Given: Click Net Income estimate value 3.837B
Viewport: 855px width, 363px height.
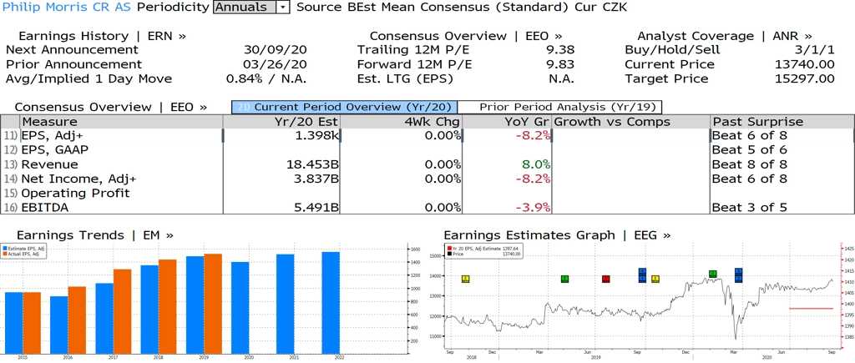Looking at the screenshot, I should coord(316,179).
